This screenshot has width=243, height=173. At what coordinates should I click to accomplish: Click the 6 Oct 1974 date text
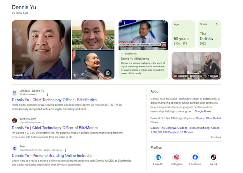[x=180, y=44]
